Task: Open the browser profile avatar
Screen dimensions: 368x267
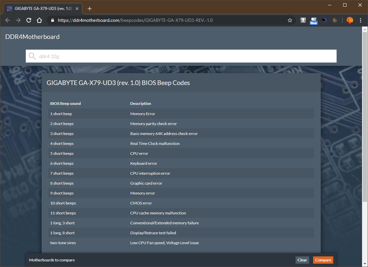Action: pyautogui.click(x=350, y=20)
